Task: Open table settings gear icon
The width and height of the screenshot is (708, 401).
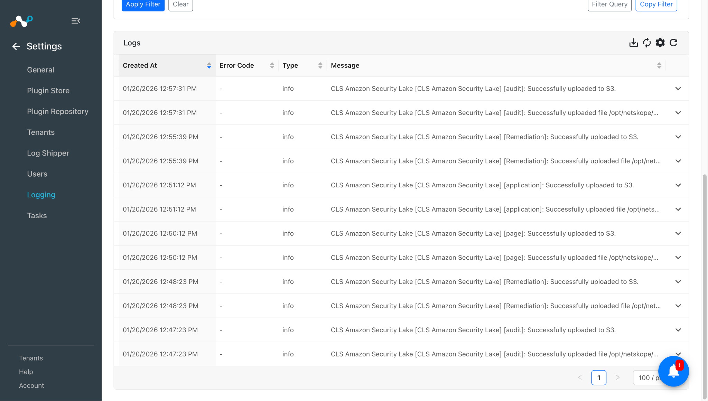Action: coord(660,43)
